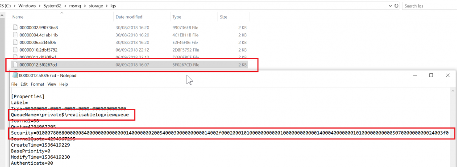This screenshot has height=167, width=457.
Task: Expand the address bar history dropdown
Action: 390,6
